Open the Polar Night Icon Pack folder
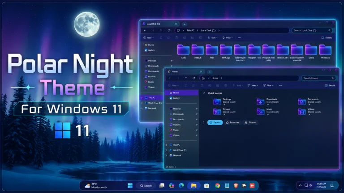This screenshot has width=344, height=193. click(x=240, y=53)
